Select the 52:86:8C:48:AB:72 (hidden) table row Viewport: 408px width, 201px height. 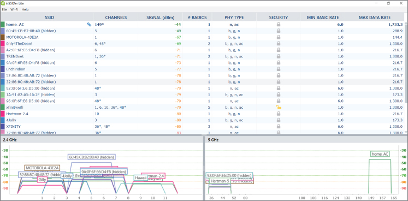point(202,75)
